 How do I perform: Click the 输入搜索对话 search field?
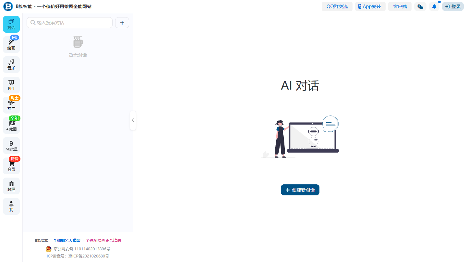point(69,23)
